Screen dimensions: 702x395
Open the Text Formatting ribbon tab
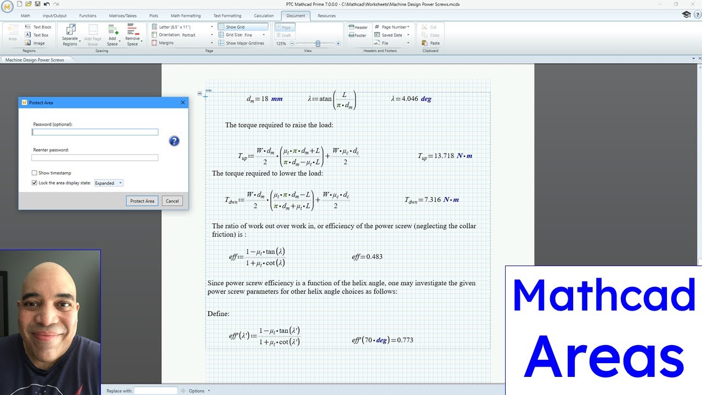click(x=227, y=15)
